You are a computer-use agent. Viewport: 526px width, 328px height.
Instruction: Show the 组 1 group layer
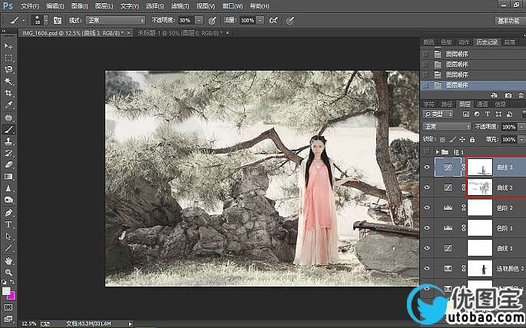427,152
